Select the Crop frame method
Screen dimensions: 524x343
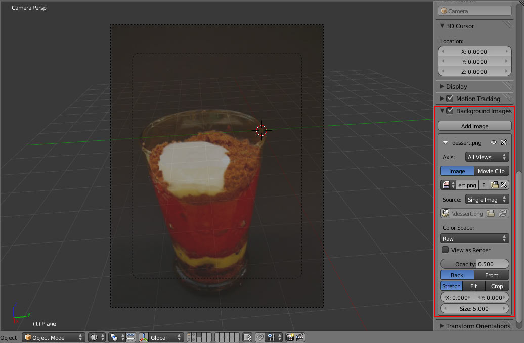point(497,286)
